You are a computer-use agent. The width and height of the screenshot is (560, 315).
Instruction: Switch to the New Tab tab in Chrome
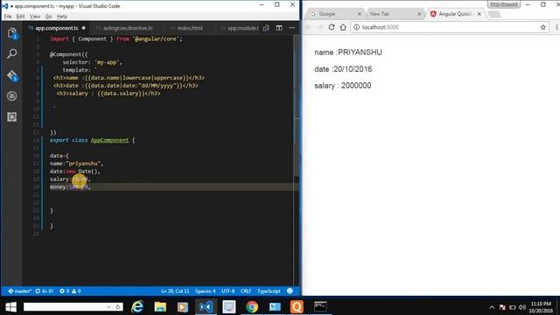[395, 14]
